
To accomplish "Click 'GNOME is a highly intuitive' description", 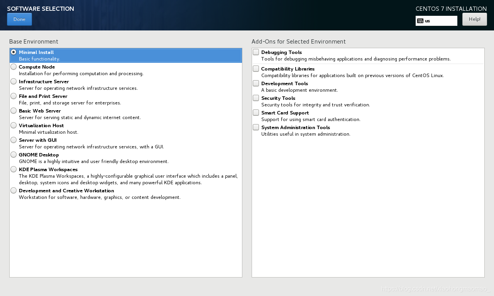I will [x=94, y=161].
